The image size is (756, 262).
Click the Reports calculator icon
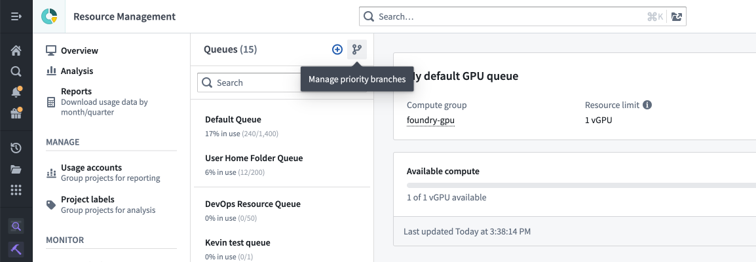[x=51, y=102]
